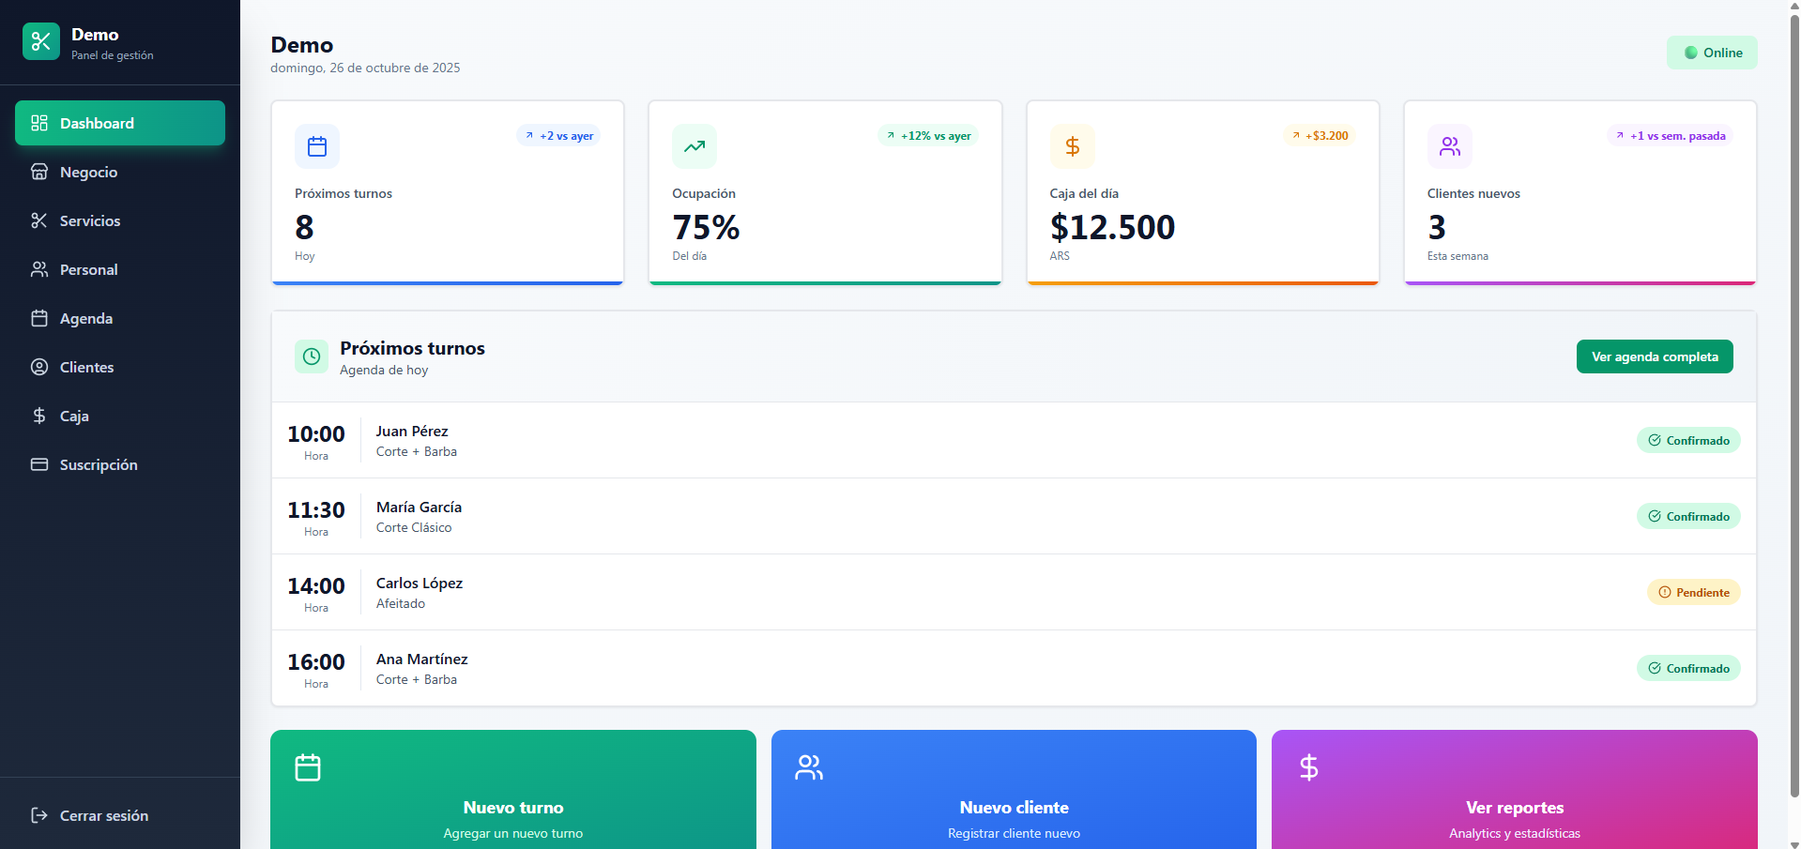1801x849 pixels.
Task: Click the page scrollbar on the right edge
Action: (1793, 422)
